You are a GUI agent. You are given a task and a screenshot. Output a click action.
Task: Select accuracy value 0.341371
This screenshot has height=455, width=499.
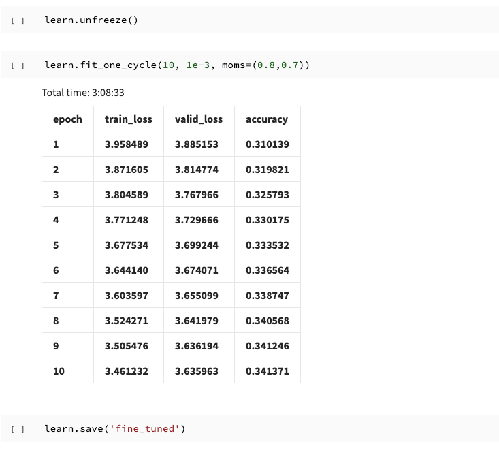pyautogui.click(x=268, y=371)
